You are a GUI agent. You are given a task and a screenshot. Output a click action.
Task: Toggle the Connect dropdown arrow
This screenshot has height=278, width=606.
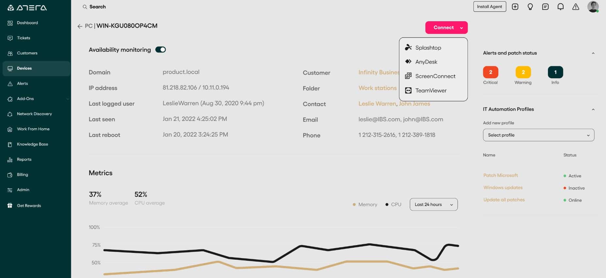[461, 28]
